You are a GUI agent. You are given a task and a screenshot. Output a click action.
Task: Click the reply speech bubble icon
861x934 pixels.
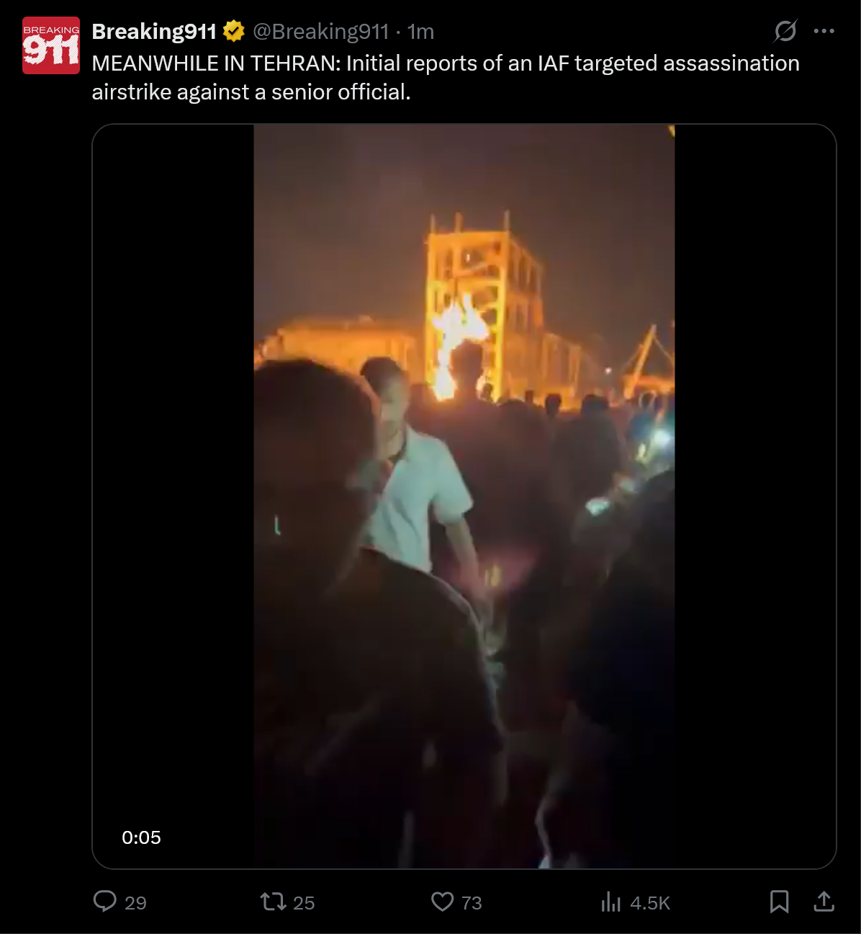(x=105, y=902)
